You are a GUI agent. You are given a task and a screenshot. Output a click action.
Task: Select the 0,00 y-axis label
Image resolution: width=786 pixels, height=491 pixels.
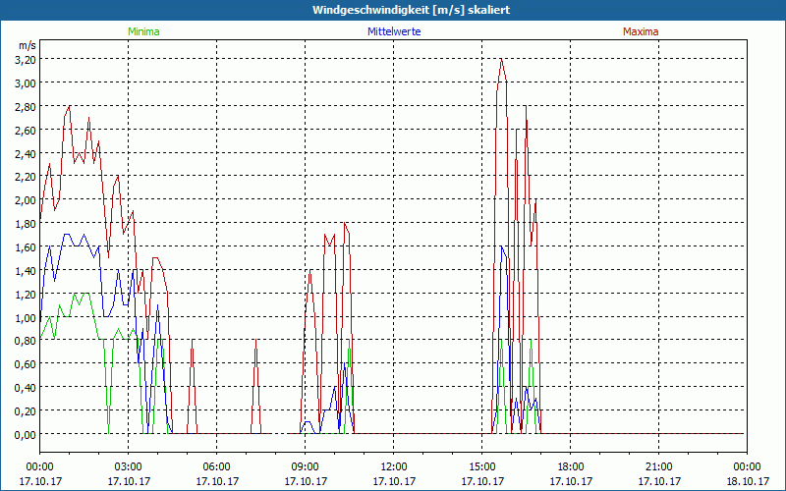(25, 434)
